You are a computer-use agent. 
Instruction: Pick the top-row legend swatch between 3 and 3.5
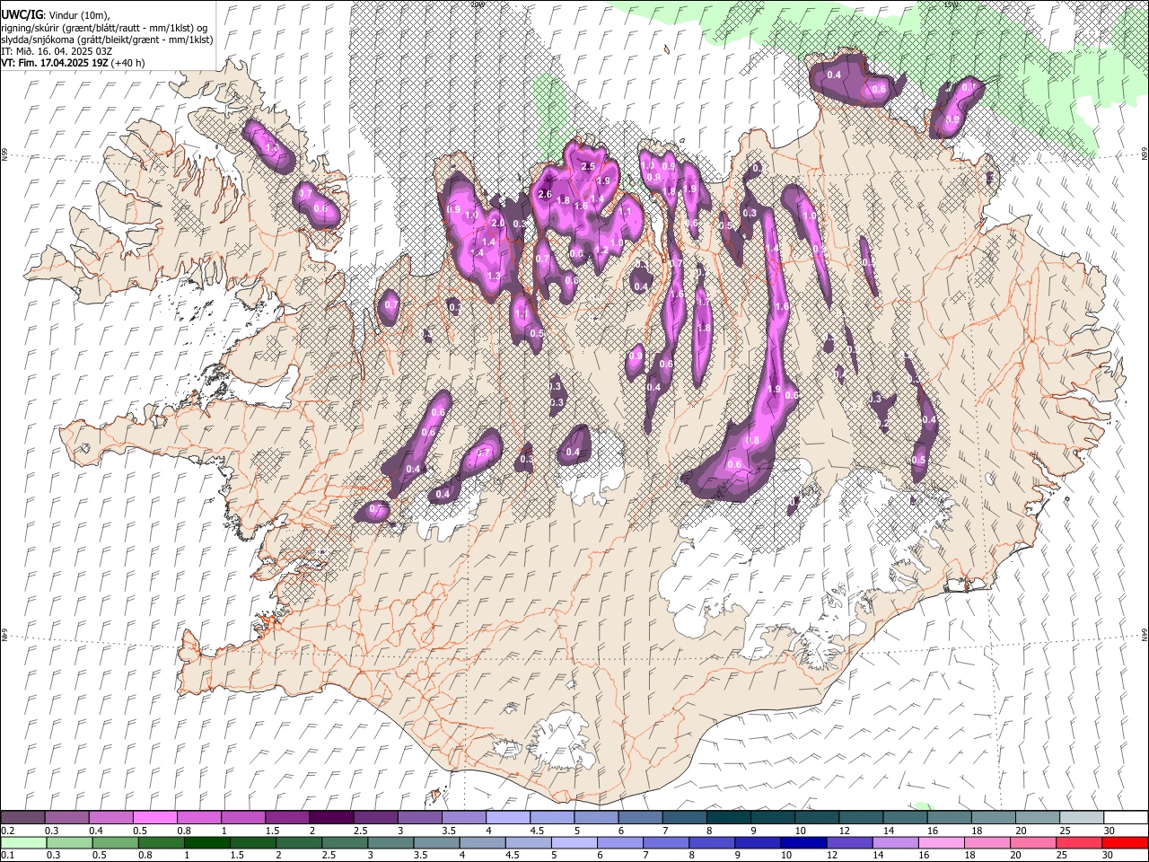click(x=419, y=817)
